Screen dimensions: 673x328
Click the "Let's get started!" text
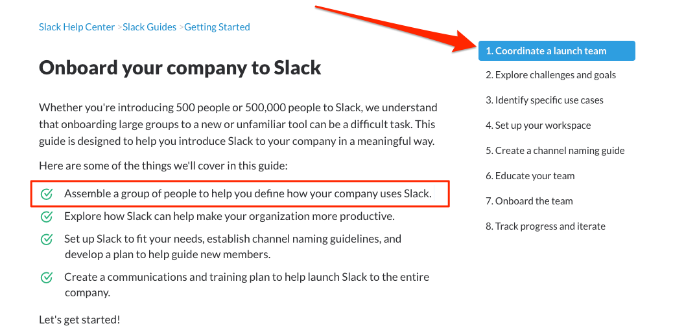click(x=79, y=320)
